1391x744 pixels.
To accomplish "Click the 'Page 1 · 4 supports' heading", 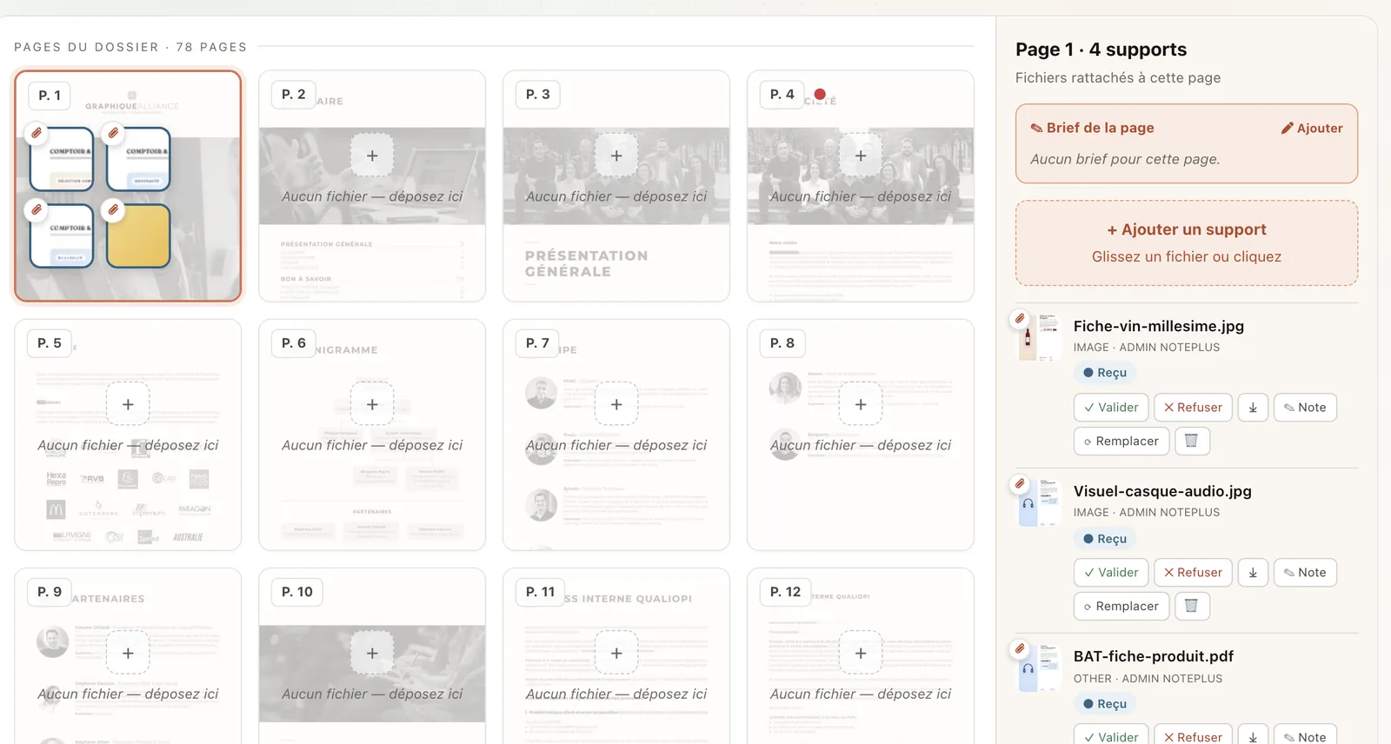I will click(1101, 50).
